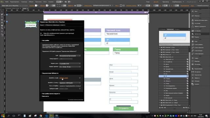Open the clientinfo.1.0.min.js source dropdown
Image resolution: width=210 pixels, height=118 pixels.
coord(70,83)
